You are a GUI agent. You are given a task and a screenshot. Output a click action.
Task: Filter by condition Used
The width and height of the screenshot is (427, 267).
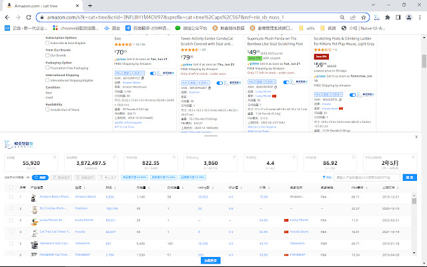(x=49, y=97)
